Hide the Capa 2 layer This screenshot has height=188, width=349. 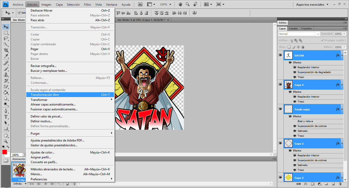pyautogui.click(x=280, y=143)
